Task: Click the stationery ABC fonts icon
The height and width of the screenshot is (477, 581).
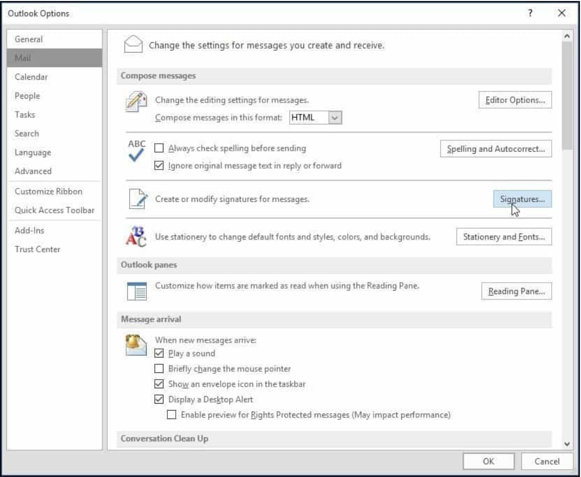Action: pos(135,238)
